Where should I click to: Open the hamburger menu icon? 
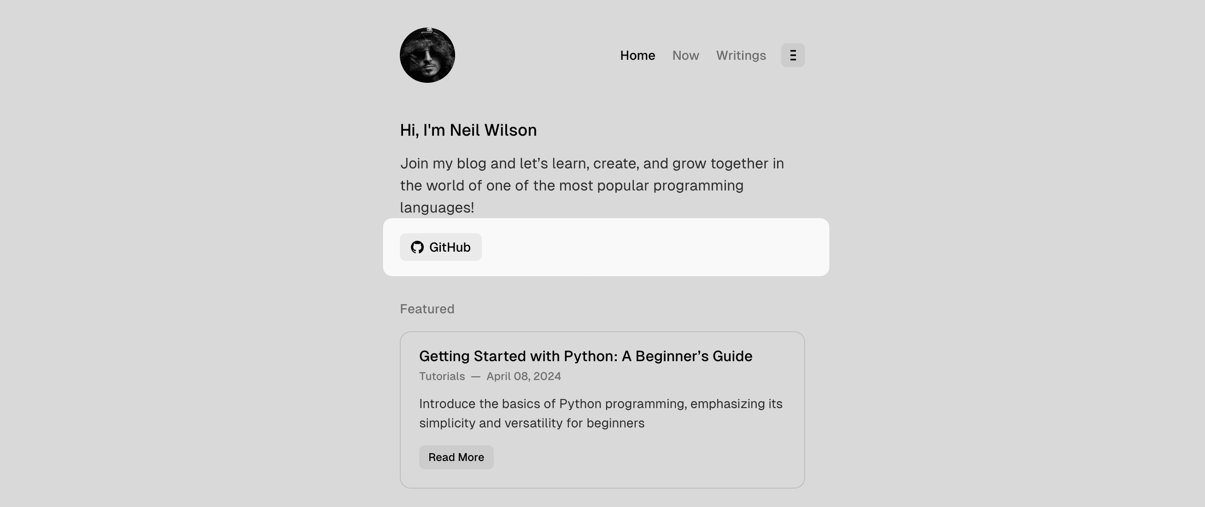click(x=793, y=55)
